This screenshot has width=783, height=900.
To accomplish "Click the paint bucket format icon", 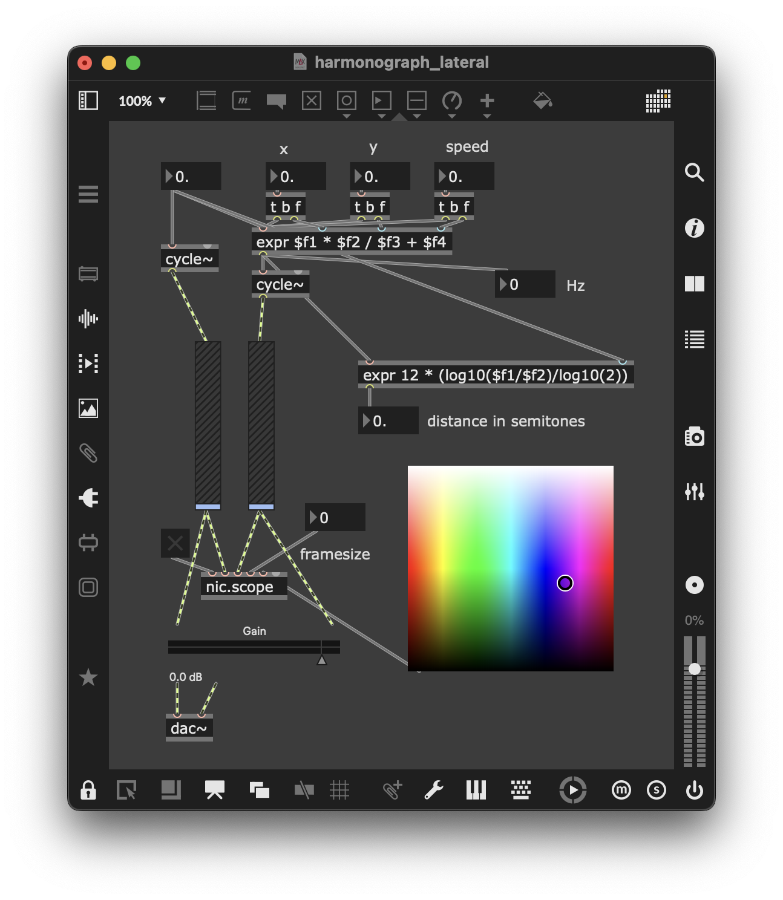I will (542, 100).
